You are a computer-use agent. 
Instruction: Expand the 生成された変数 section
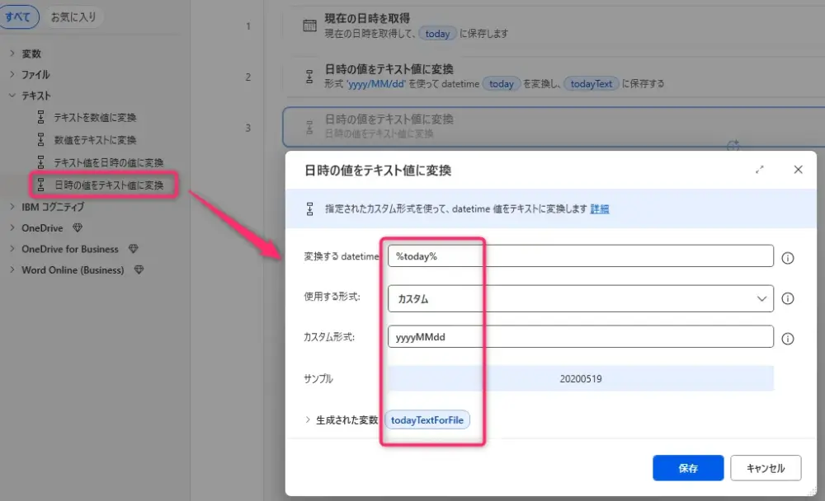309,420
